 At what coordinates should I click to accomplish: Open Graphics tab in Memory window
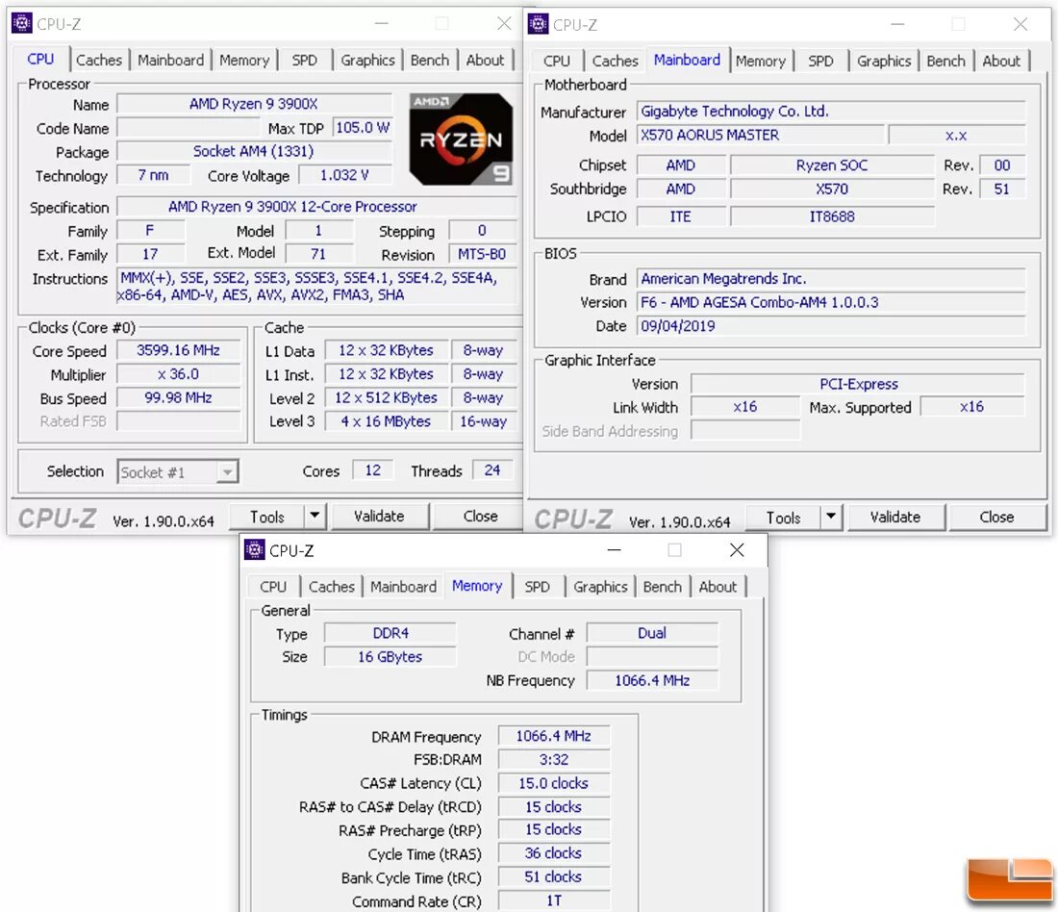click(600, 587)
